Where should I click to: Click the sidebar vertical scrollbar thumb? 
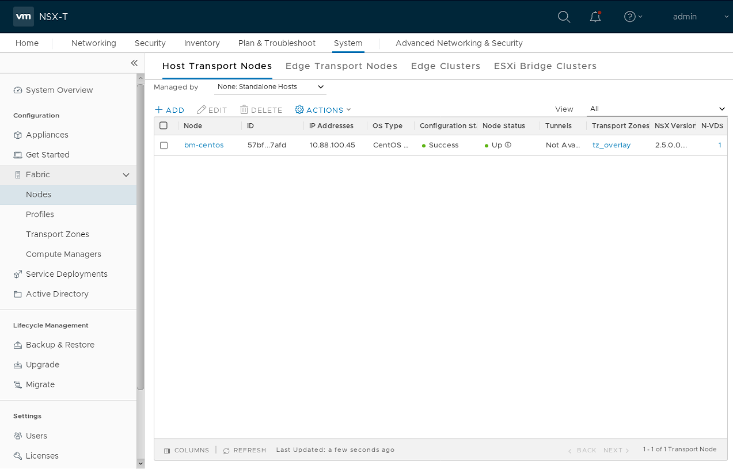tap(140, 237)
